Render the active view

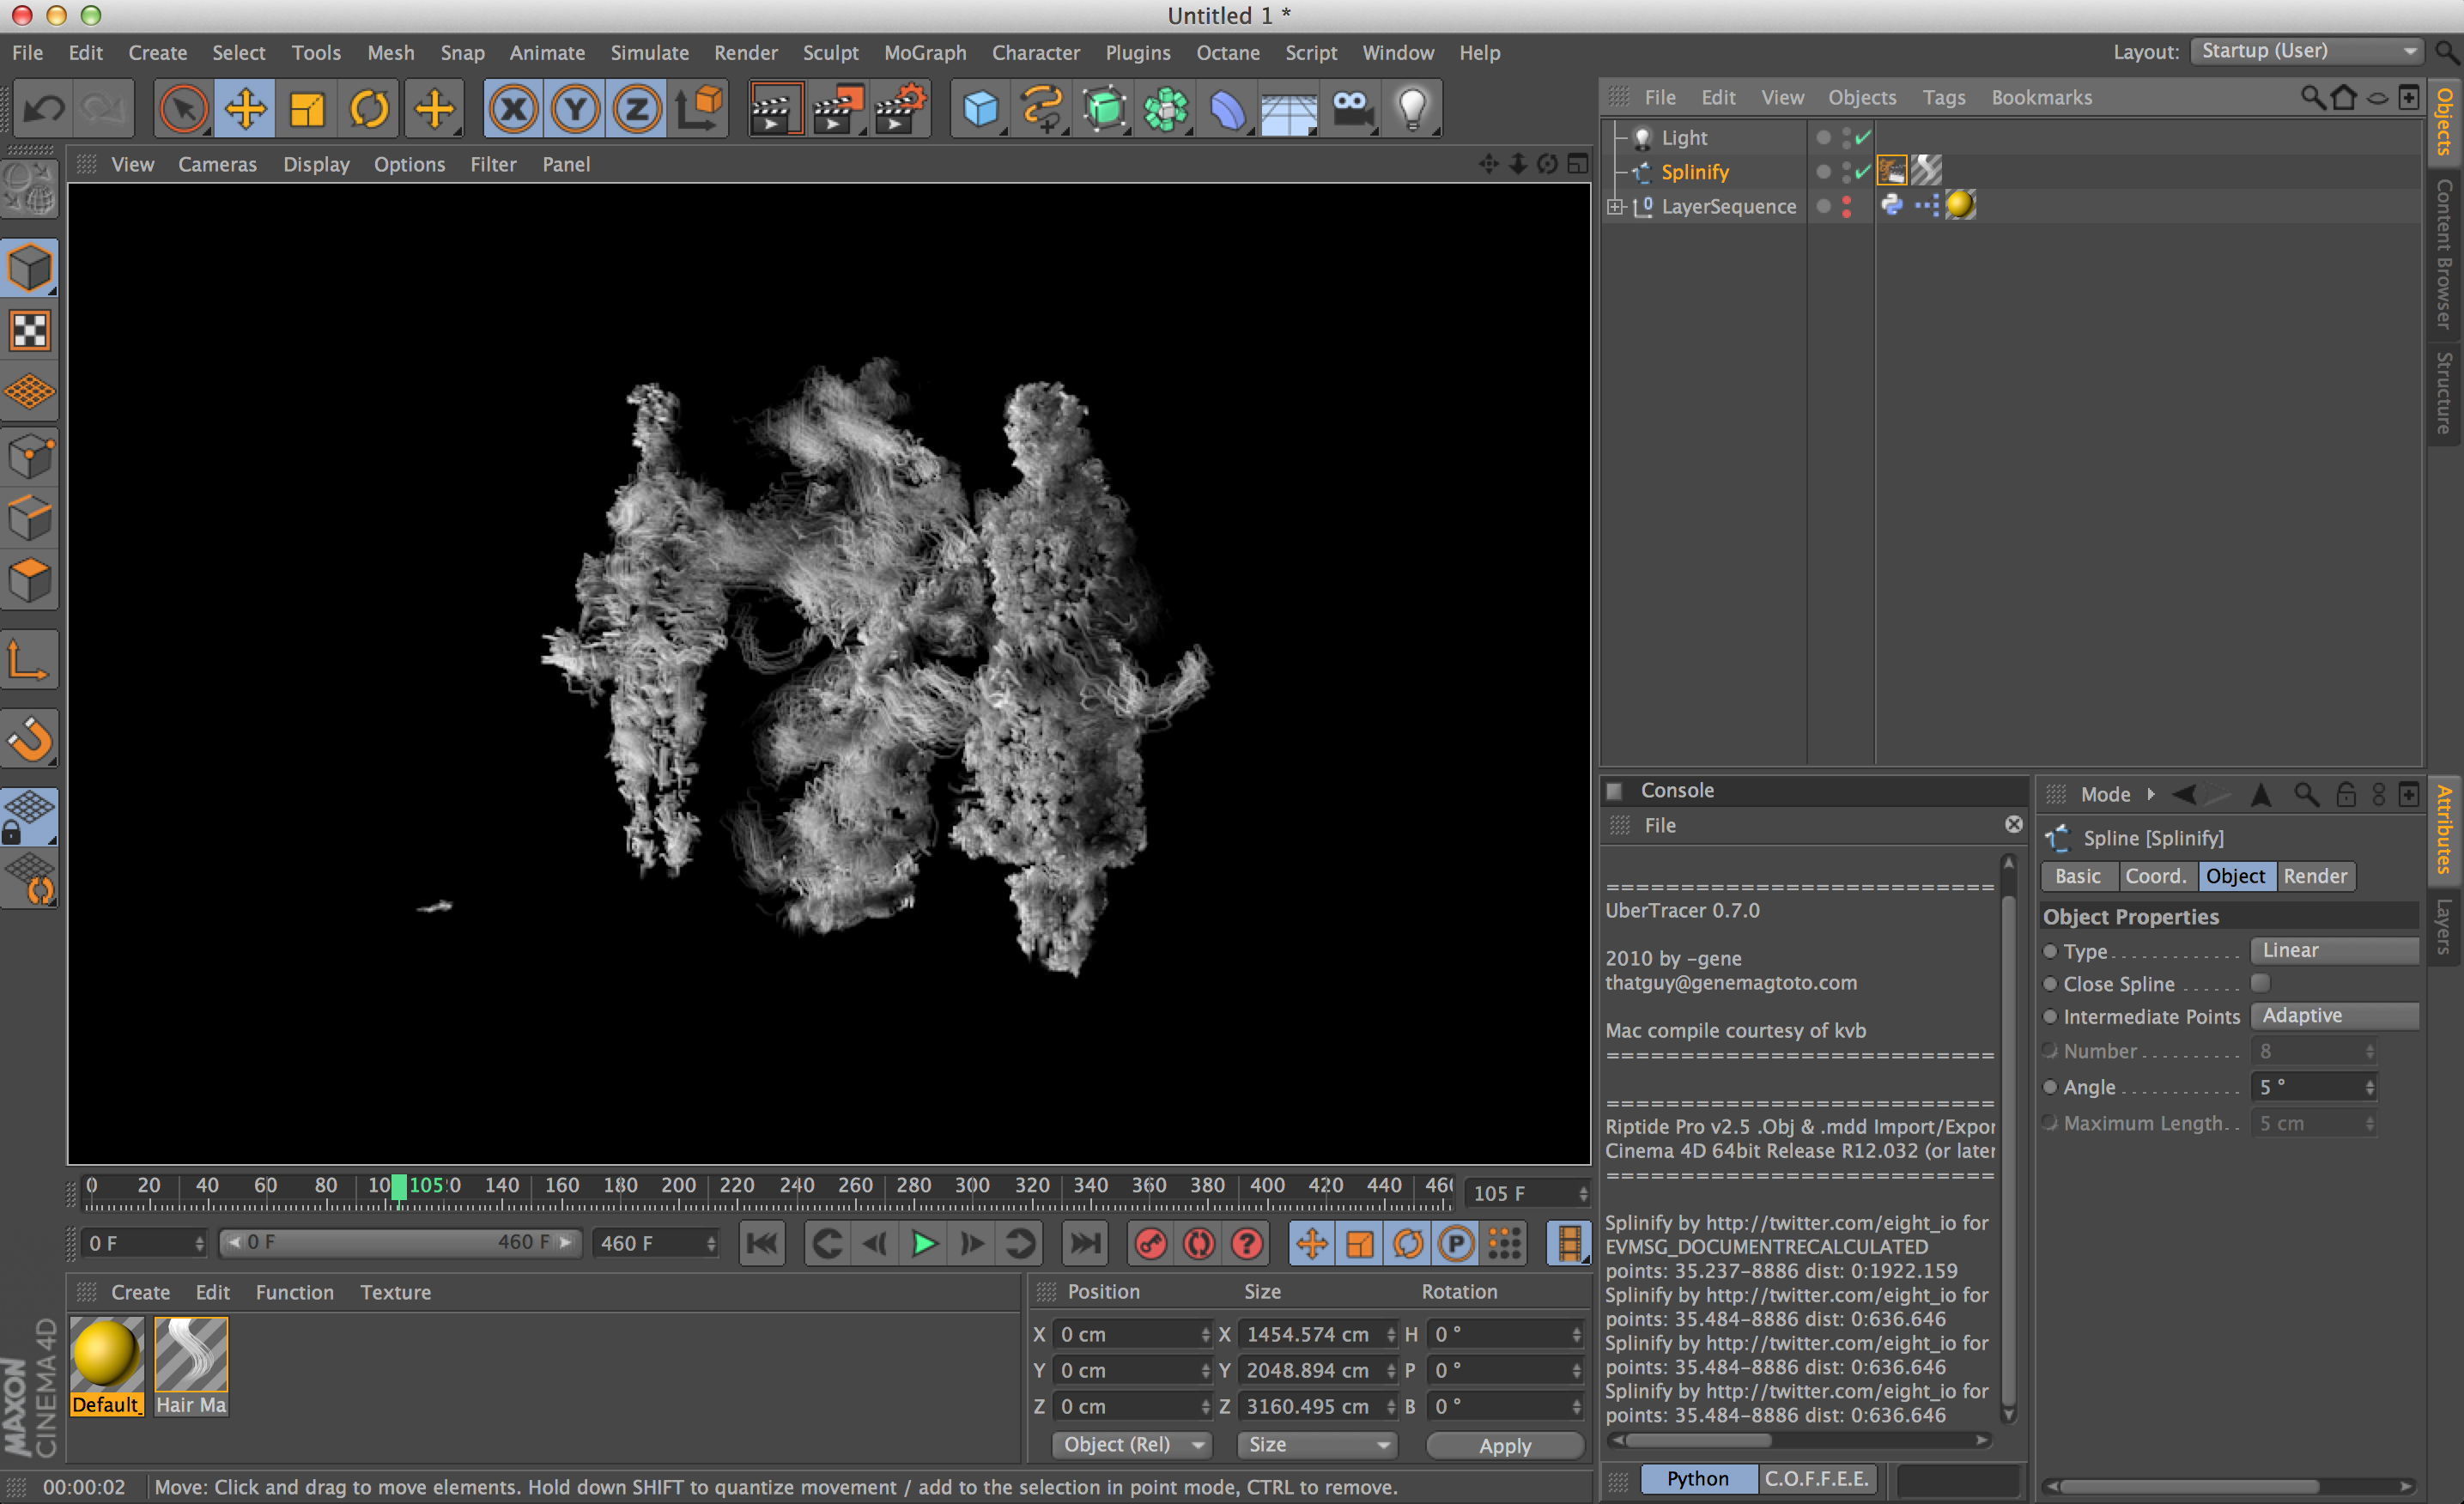tap(775, 108)
